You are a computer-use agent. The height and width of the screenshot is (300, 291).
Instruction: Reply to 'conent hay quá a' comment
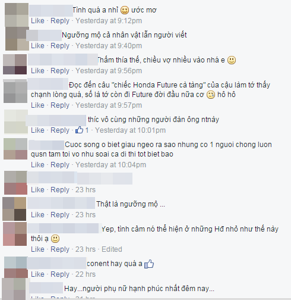coord(60,274)
